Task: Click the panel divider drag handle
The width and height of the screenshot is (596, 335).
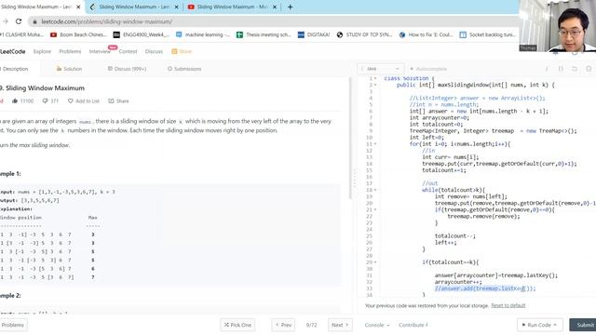Action: pyautogui.click(x=355, y=179)
